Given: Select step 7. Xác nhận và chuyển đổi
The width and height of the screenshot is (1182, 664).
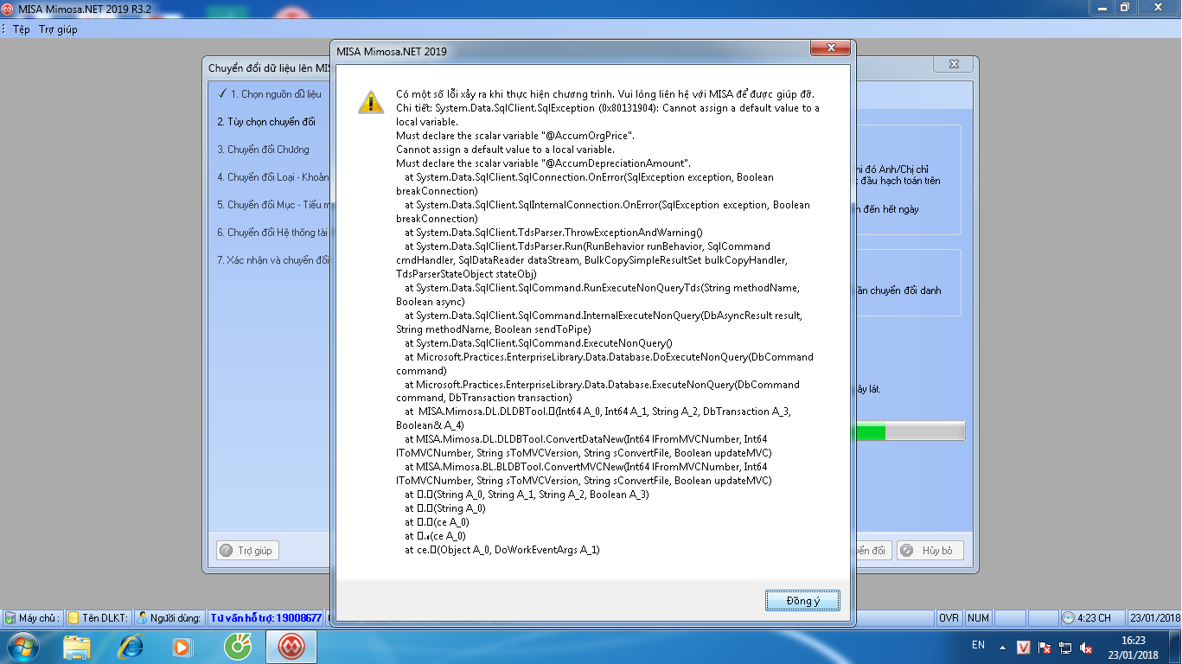Looking at the screenshot, I should (272, 260).
